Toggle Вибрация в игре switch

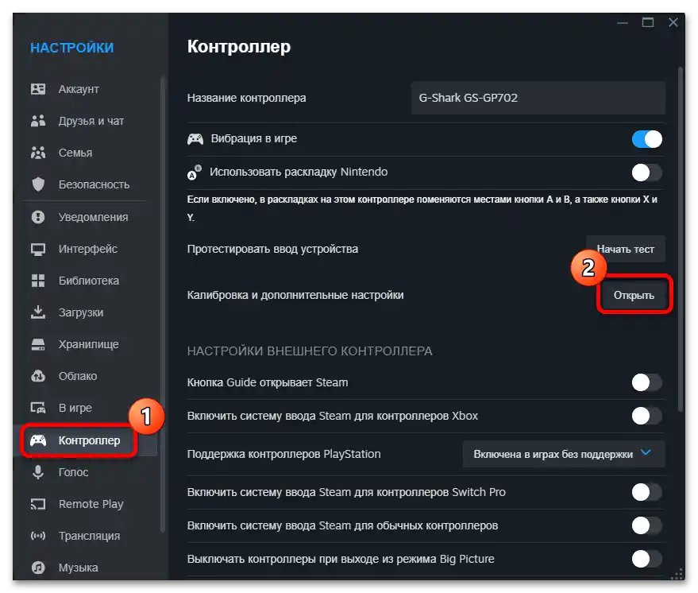[x=647, y=138]
